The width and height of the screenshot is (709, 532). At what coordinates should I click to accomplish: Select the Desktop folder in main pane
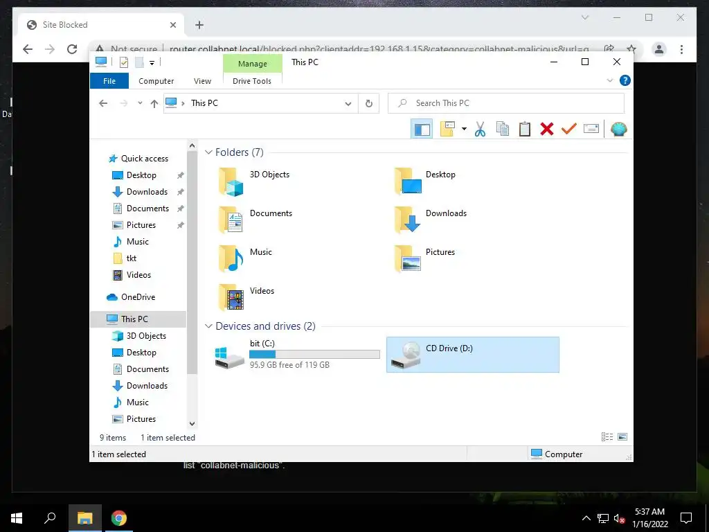(x=424, y=181)
